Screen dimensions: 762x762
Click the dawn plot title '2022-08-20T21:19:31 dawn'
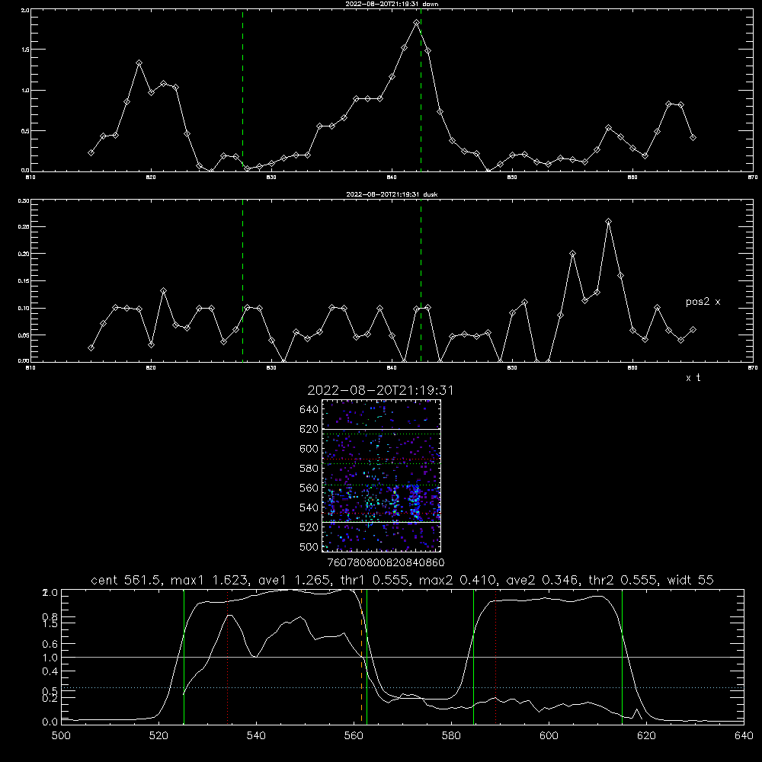[x=392, y=4]
